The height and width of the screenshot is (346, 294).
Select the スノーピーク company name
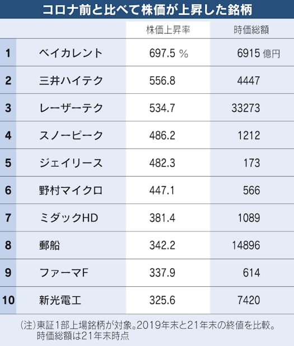71,135
